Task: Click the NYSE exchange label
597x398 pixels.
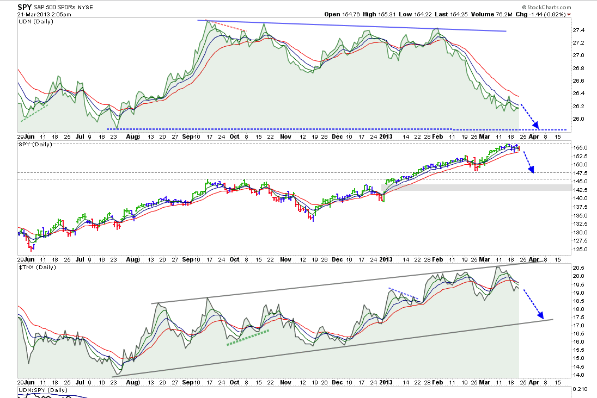Action: click(x=86, y=7)
